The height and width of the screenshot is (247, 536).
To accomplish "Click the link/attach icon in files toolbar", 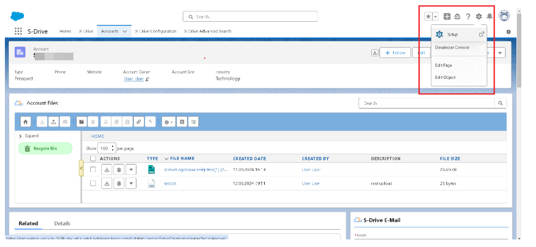I will [139, 122].
